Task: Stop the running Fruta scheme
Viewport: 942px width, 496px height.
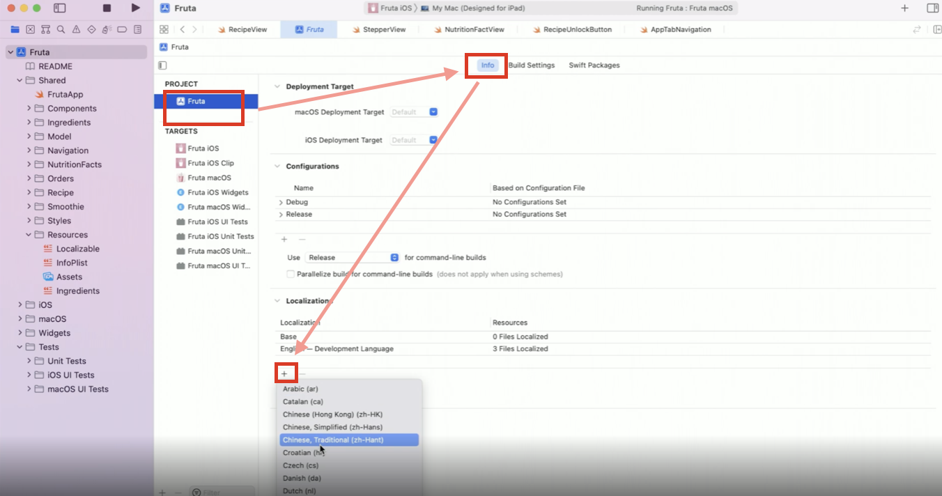Action: (x=107, y=8)
